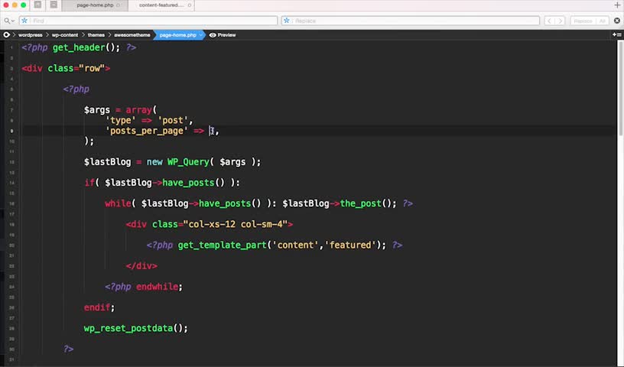Go to previous find match arrow

pos(549,21)
